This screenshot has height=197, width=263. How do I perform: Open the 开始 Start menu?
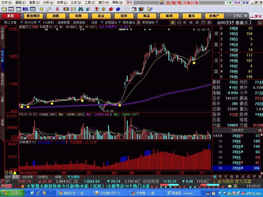12,193
